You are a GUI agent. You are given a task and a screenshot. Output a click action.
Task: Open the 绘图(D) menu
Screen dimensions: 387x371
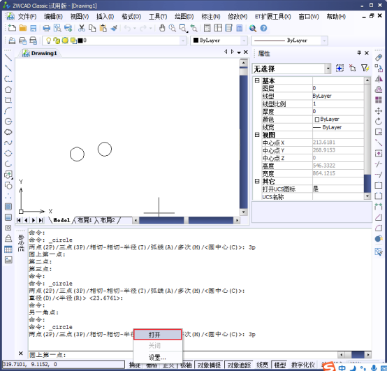[x=184, y=17]
